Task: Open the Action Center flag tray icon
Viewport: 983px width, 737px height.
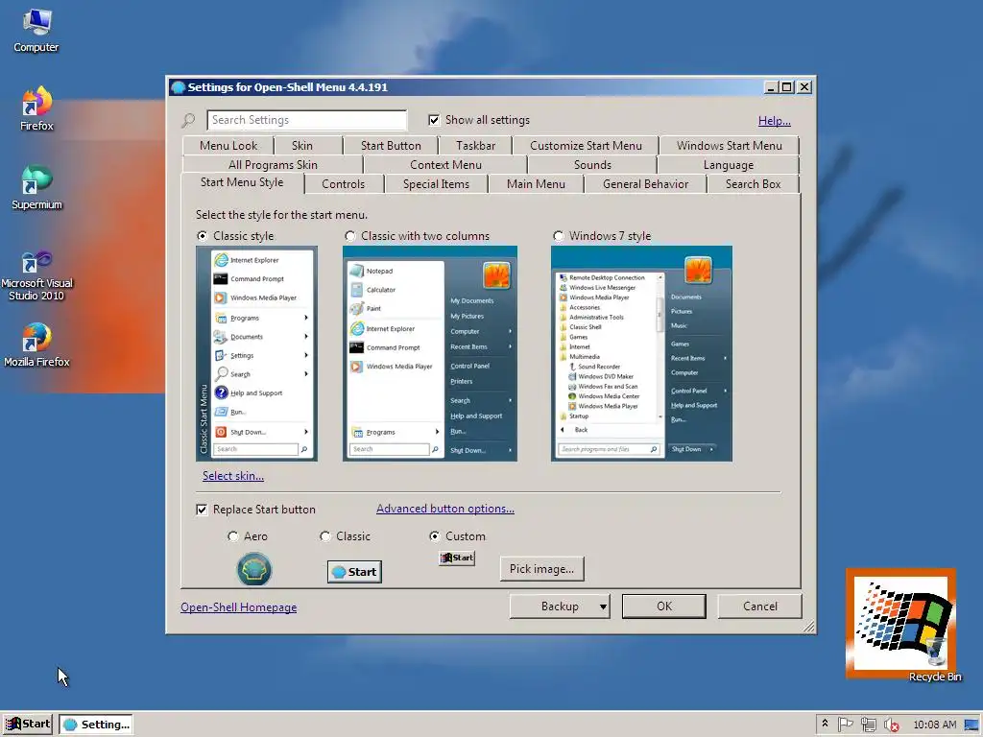Action: click(845, 725)
